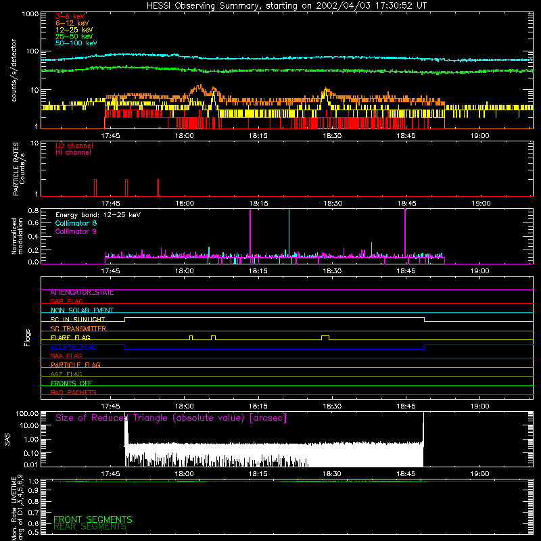Click the HESSI Observing Summary plot title
The height and width of the screenshot is (541, 541).
click(x=287, y=6)
